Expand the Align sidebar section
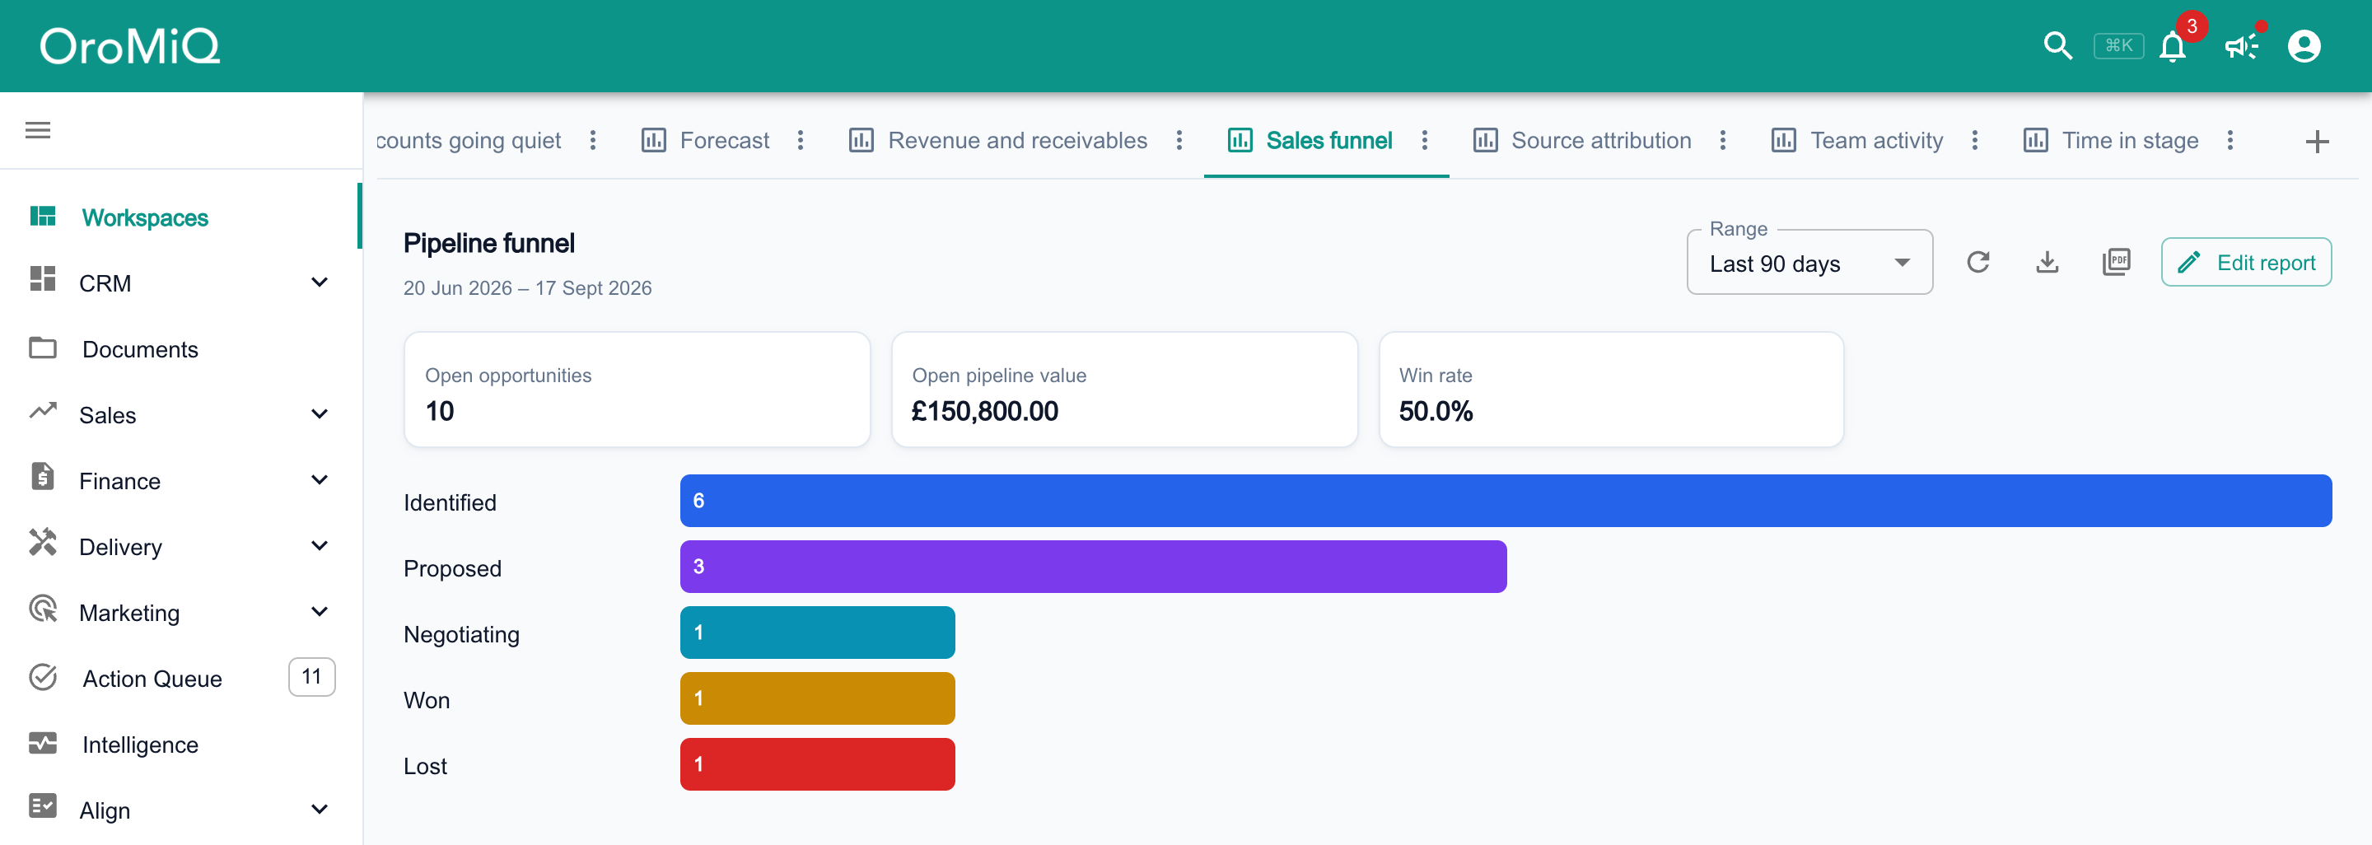Image resolution: width=2372 pixels, height=845 pixels. 180,810
